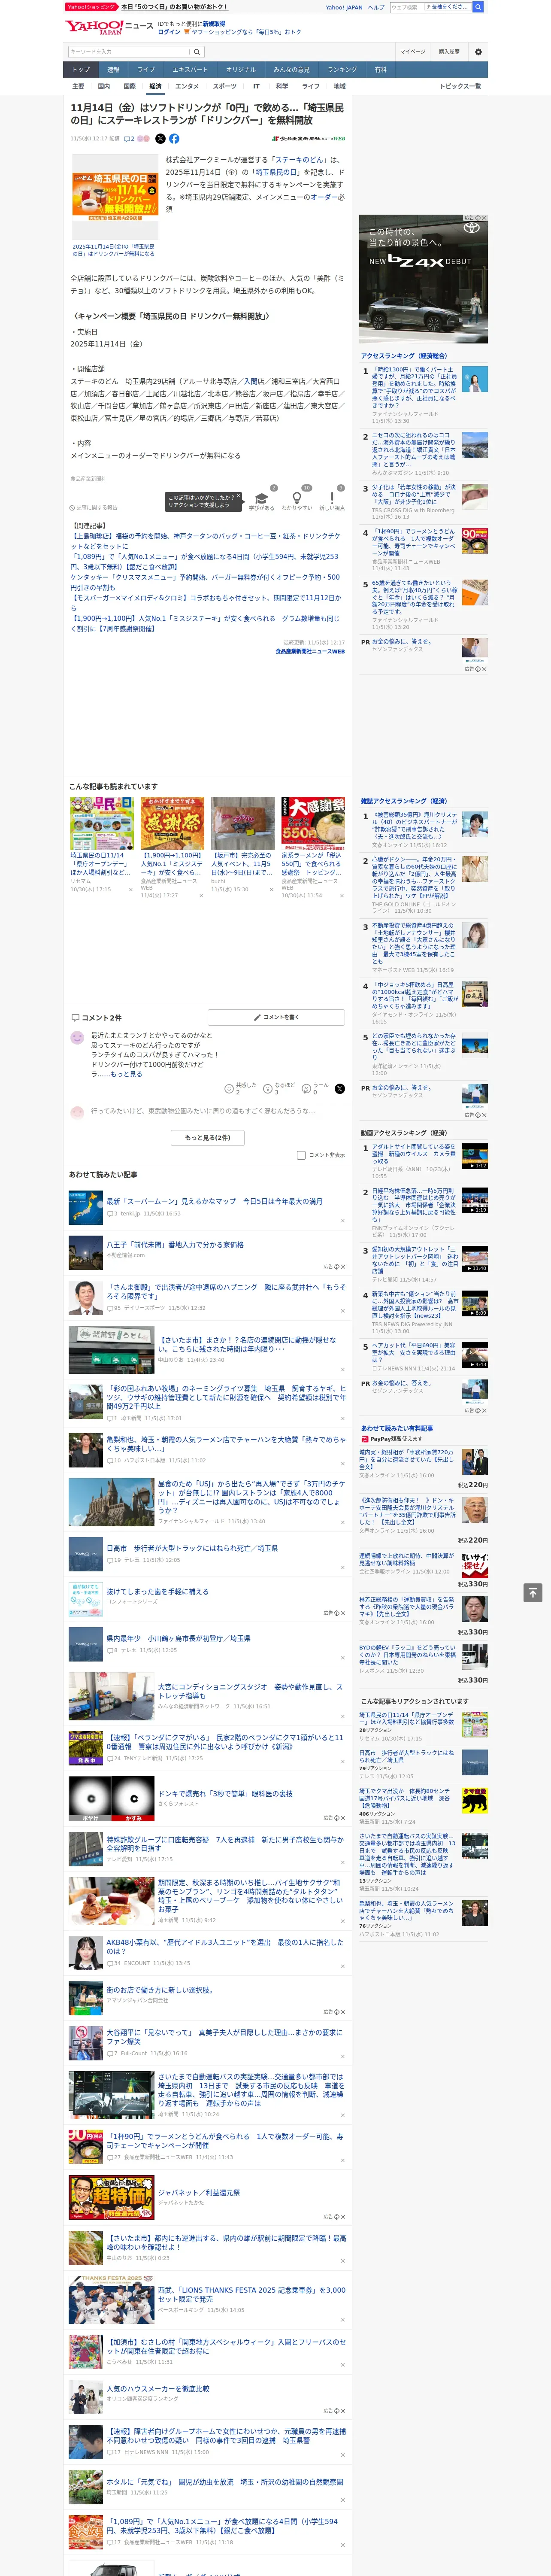Click the 食品産業新聞社 publisher logo
The width and height of the screenshot is (551, 2576).
pos(309,139)
